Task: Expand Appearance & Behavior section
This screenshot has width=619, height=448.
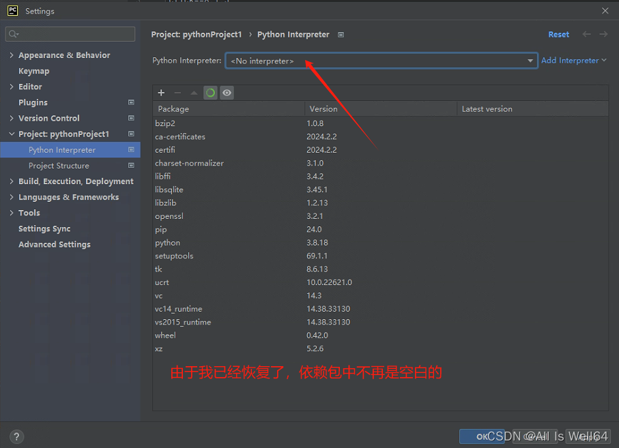Action: point(12,55)
